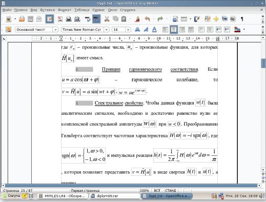Undo last action arrow
This screenshot has height=202, width=266.
click(x=147, y=19)
